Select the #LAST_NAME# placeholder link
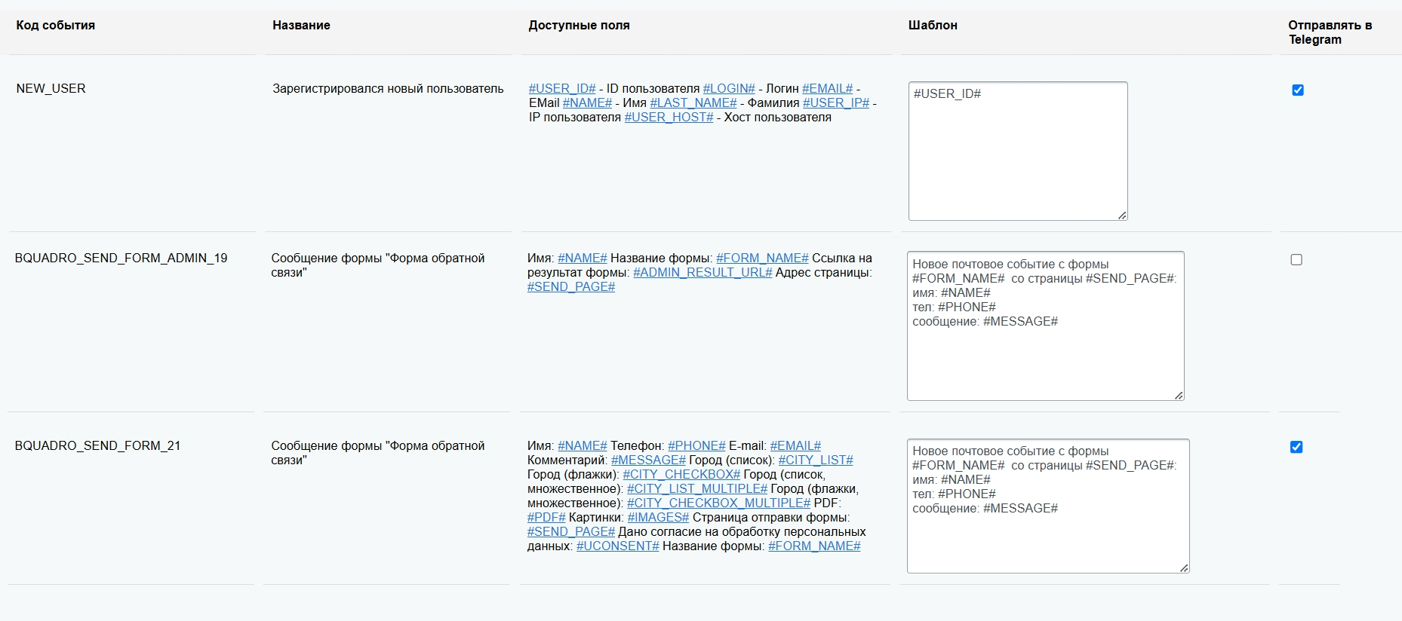 [693, 103]
